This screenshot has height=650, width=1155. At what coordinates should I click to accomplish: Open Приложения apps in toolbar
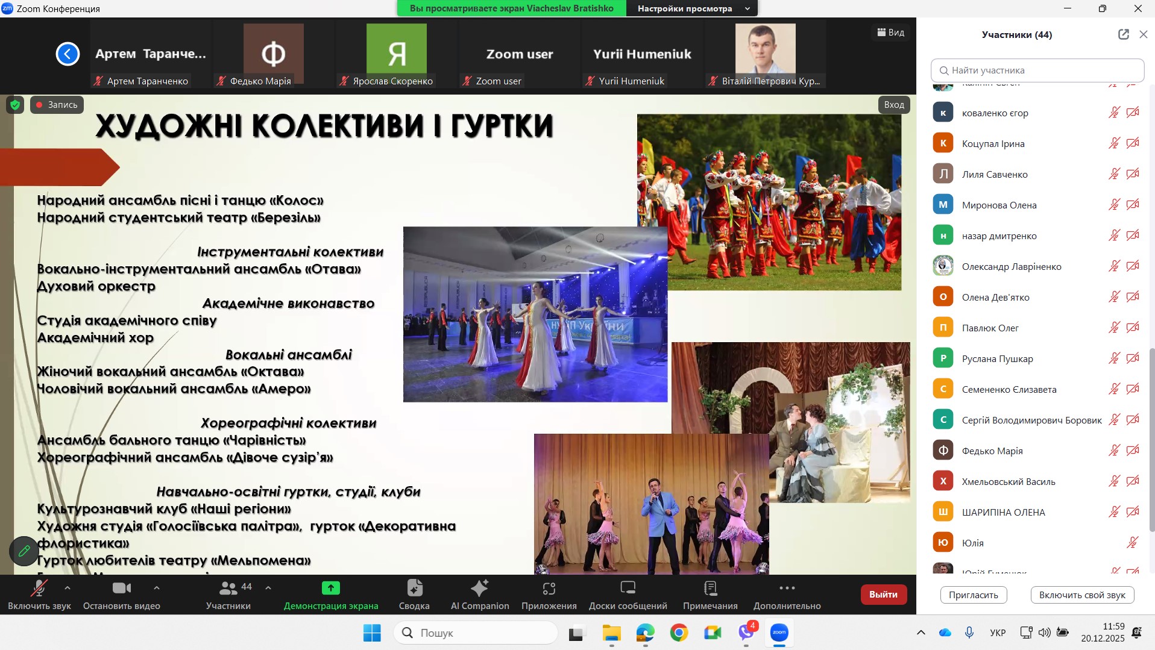[x=549, y=594]
